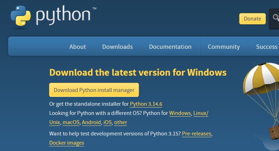Follow the iOS link
Screen dimensions: 279x151
pyautogui.click(x=107, y=122)
